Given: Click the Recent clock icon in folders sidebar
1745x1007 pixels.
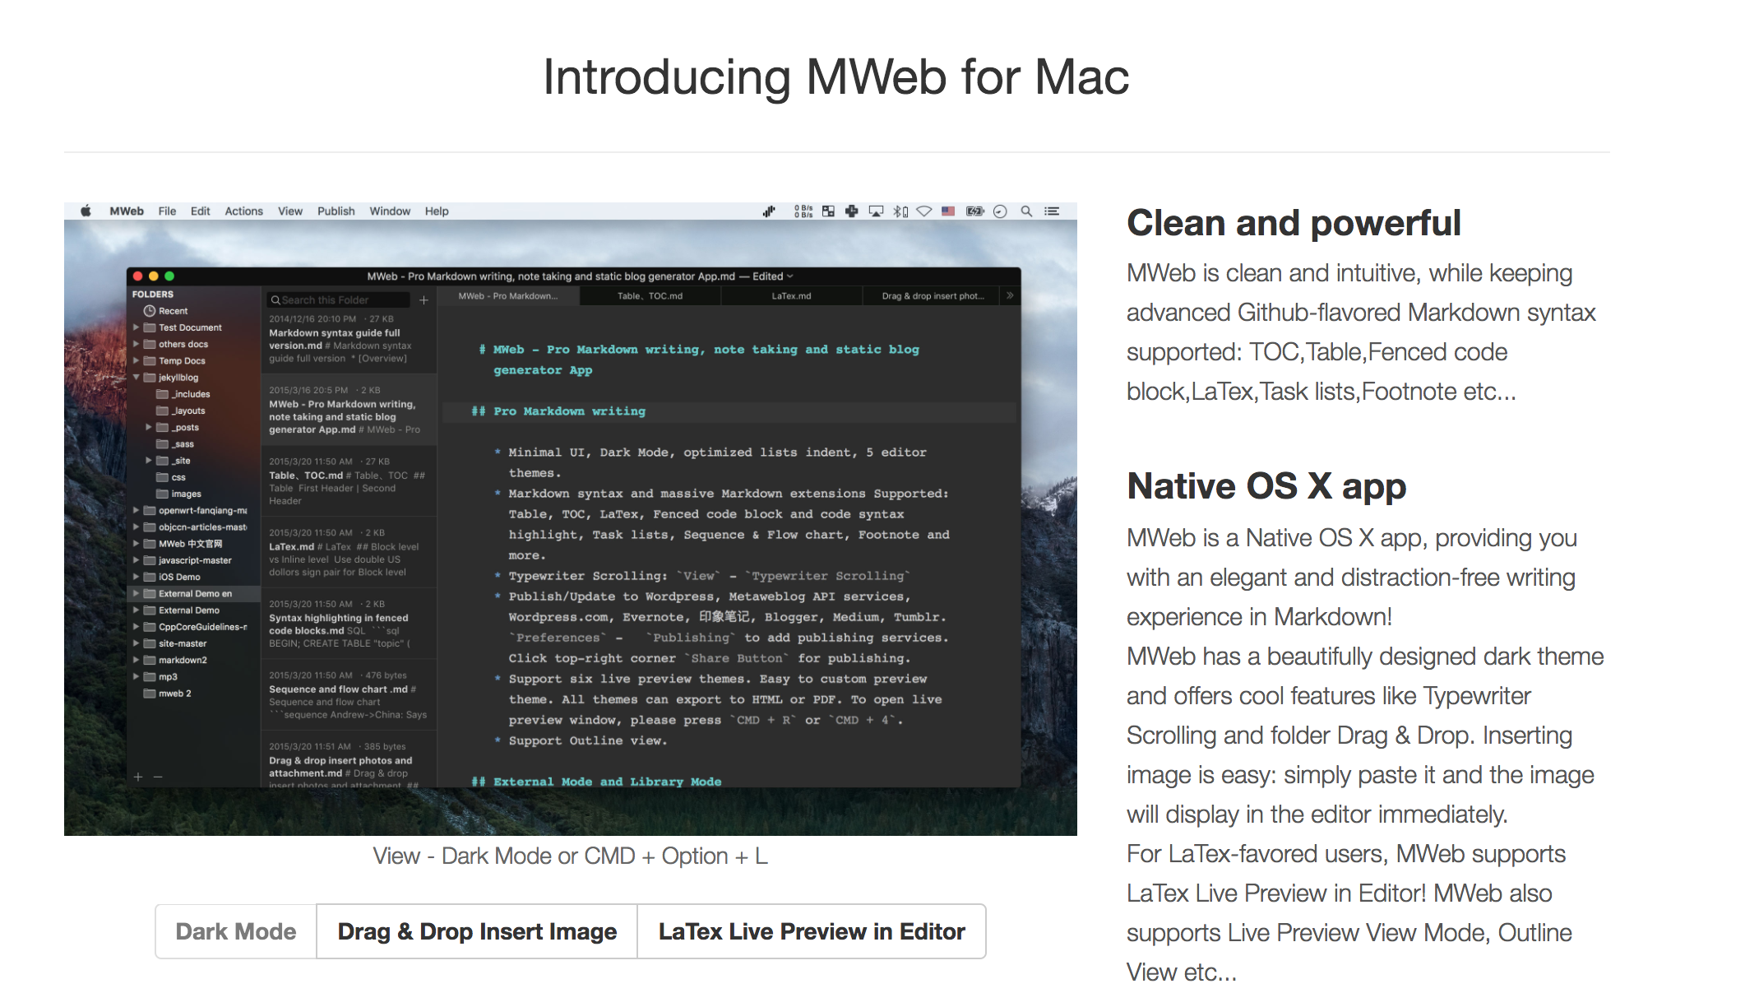Looking at the screenshot, I should (150, 311).
